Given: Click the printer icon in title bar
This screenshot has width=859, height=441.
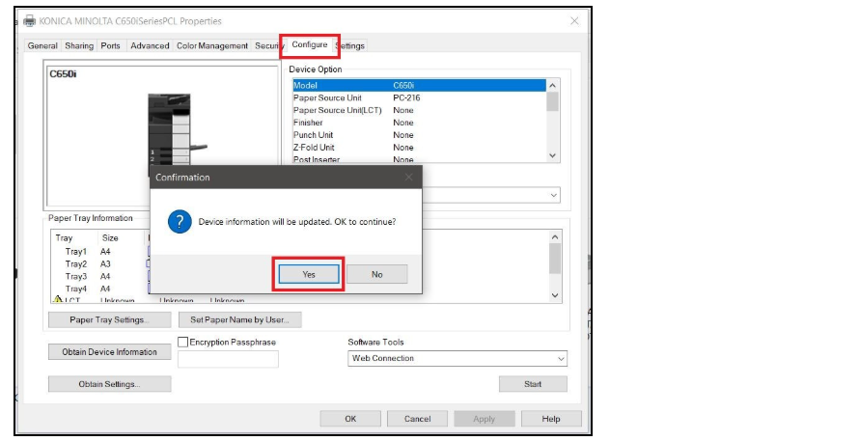Looking at the screenshot, I should tap(29, 21).
